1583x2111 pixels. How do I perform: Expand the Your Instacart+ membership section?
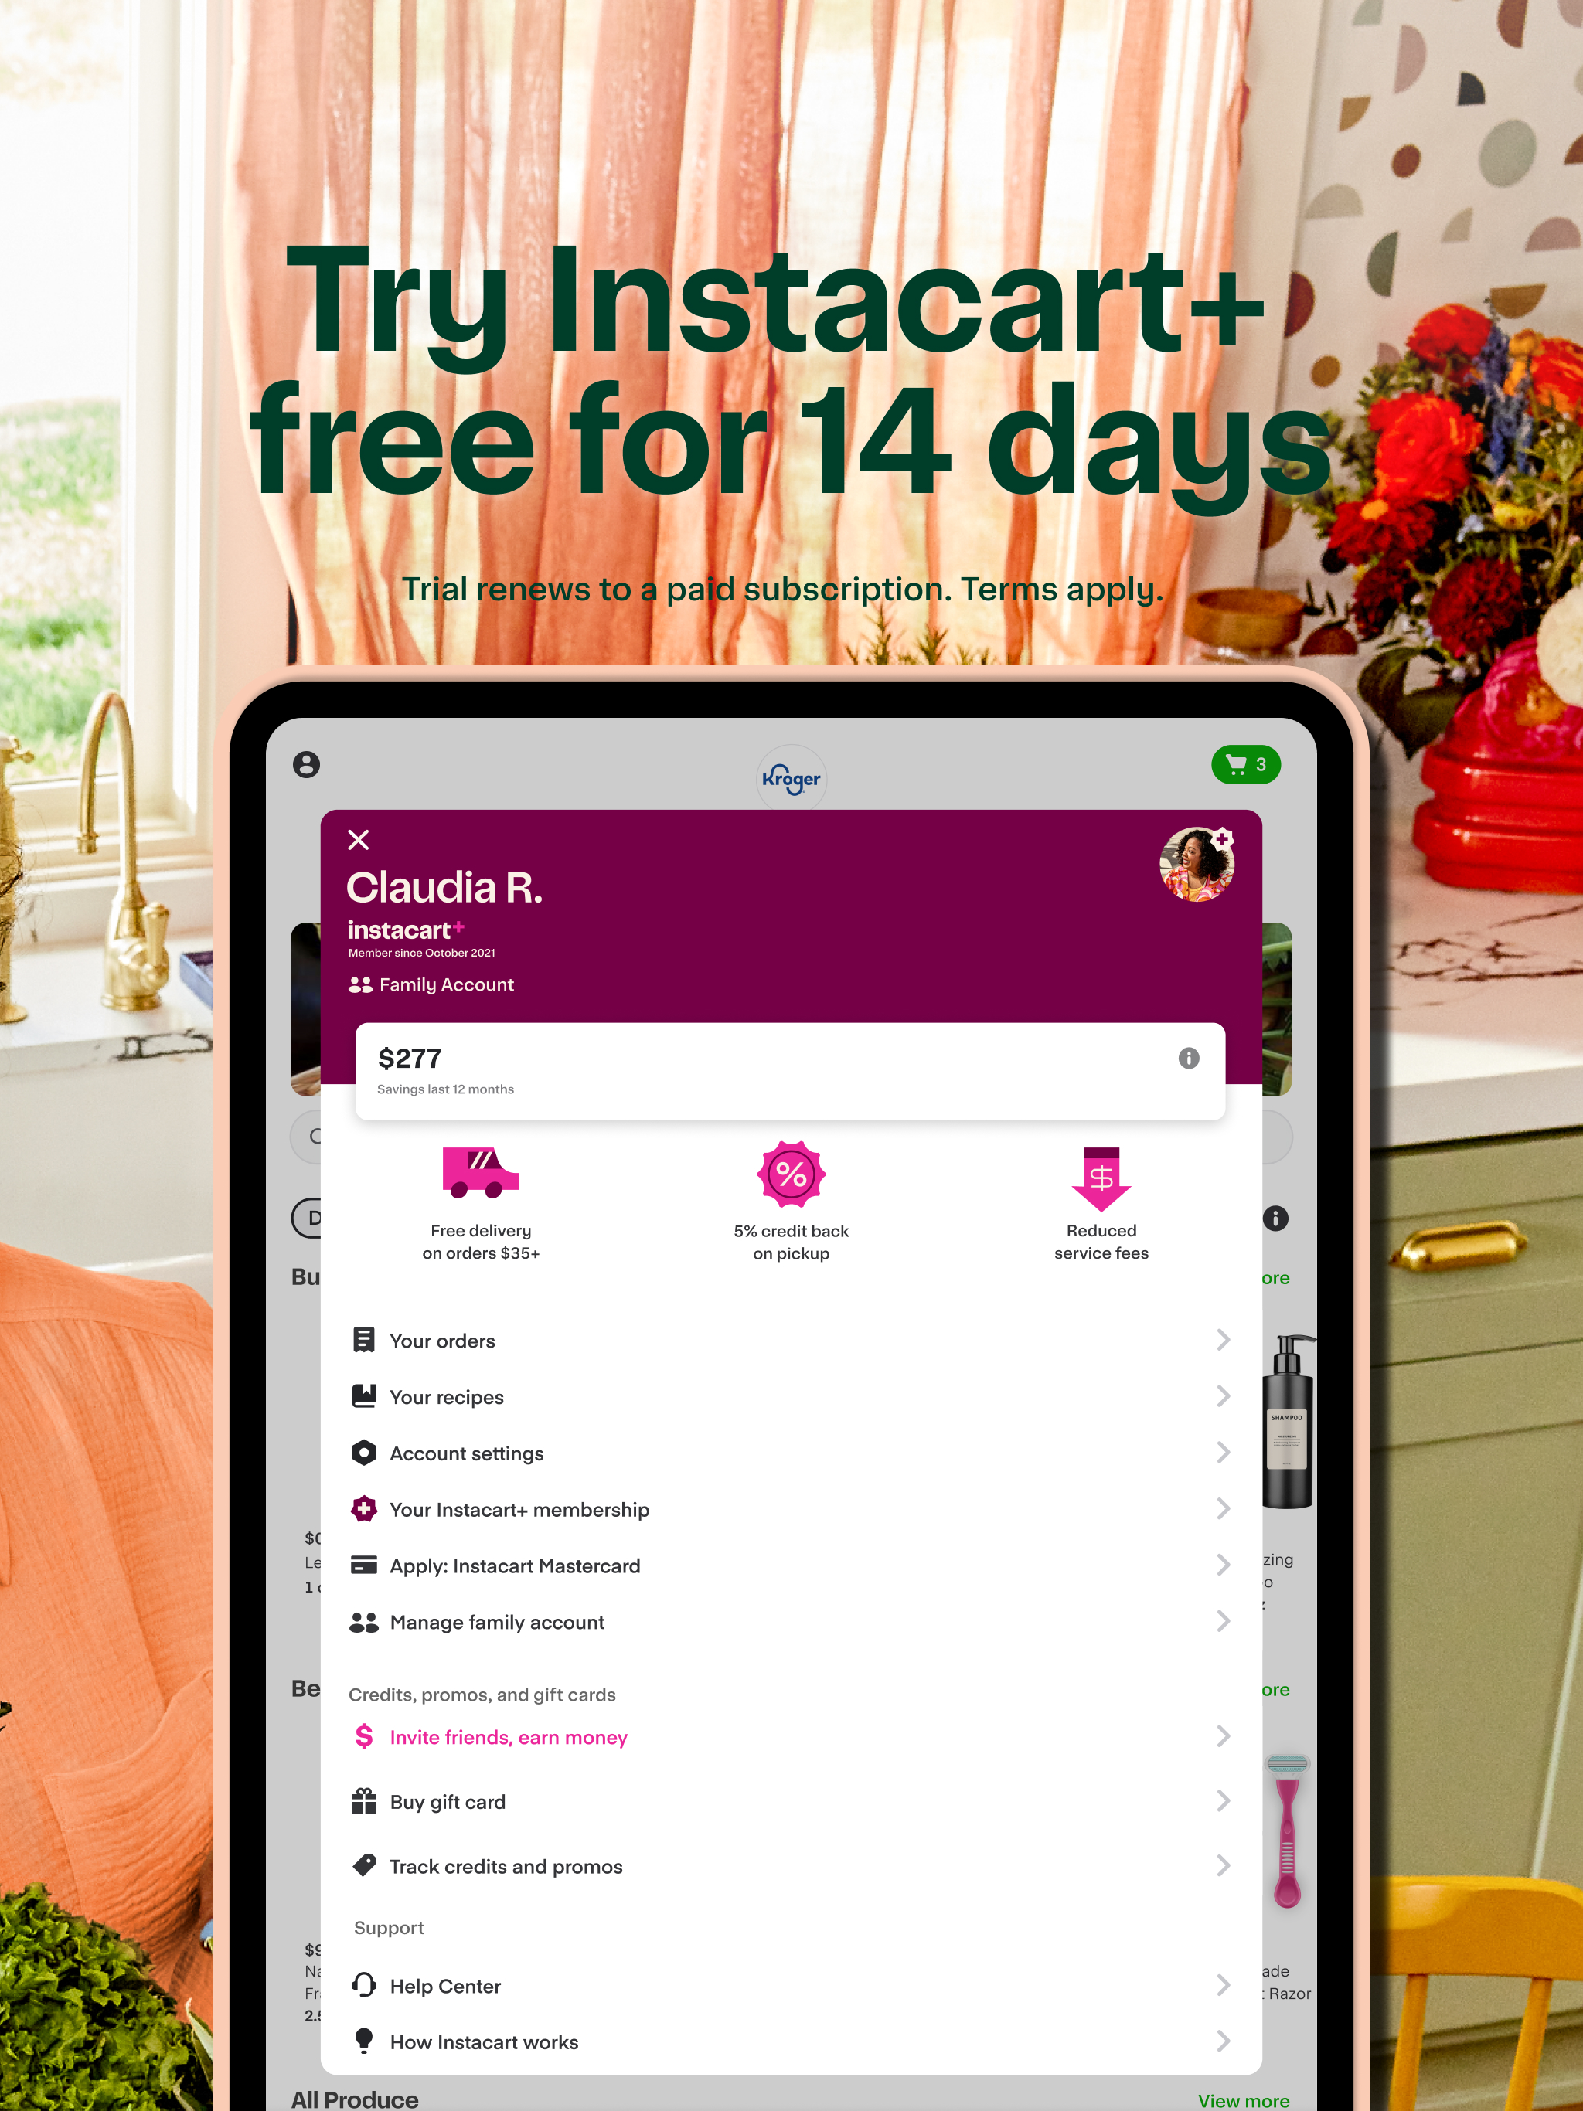(x=791, y=1508)
